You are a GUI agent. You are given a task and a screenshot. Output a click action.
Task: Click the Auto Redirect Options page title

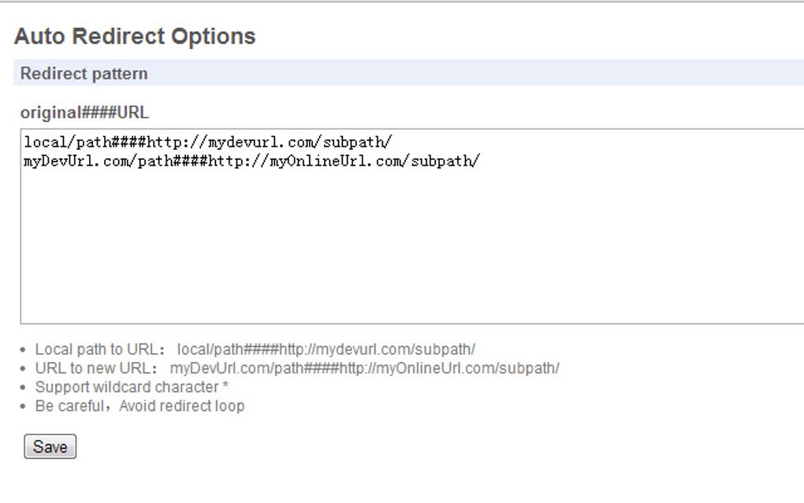point(134,35)
